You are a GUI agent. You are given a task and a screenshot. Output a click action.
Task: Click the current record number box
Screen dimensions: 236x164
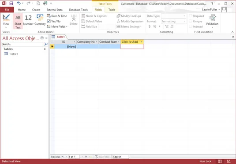[x=74, y=157]
